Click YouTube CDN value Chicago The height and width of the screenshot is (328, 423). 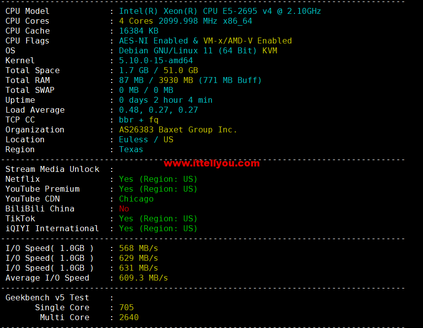136,199
